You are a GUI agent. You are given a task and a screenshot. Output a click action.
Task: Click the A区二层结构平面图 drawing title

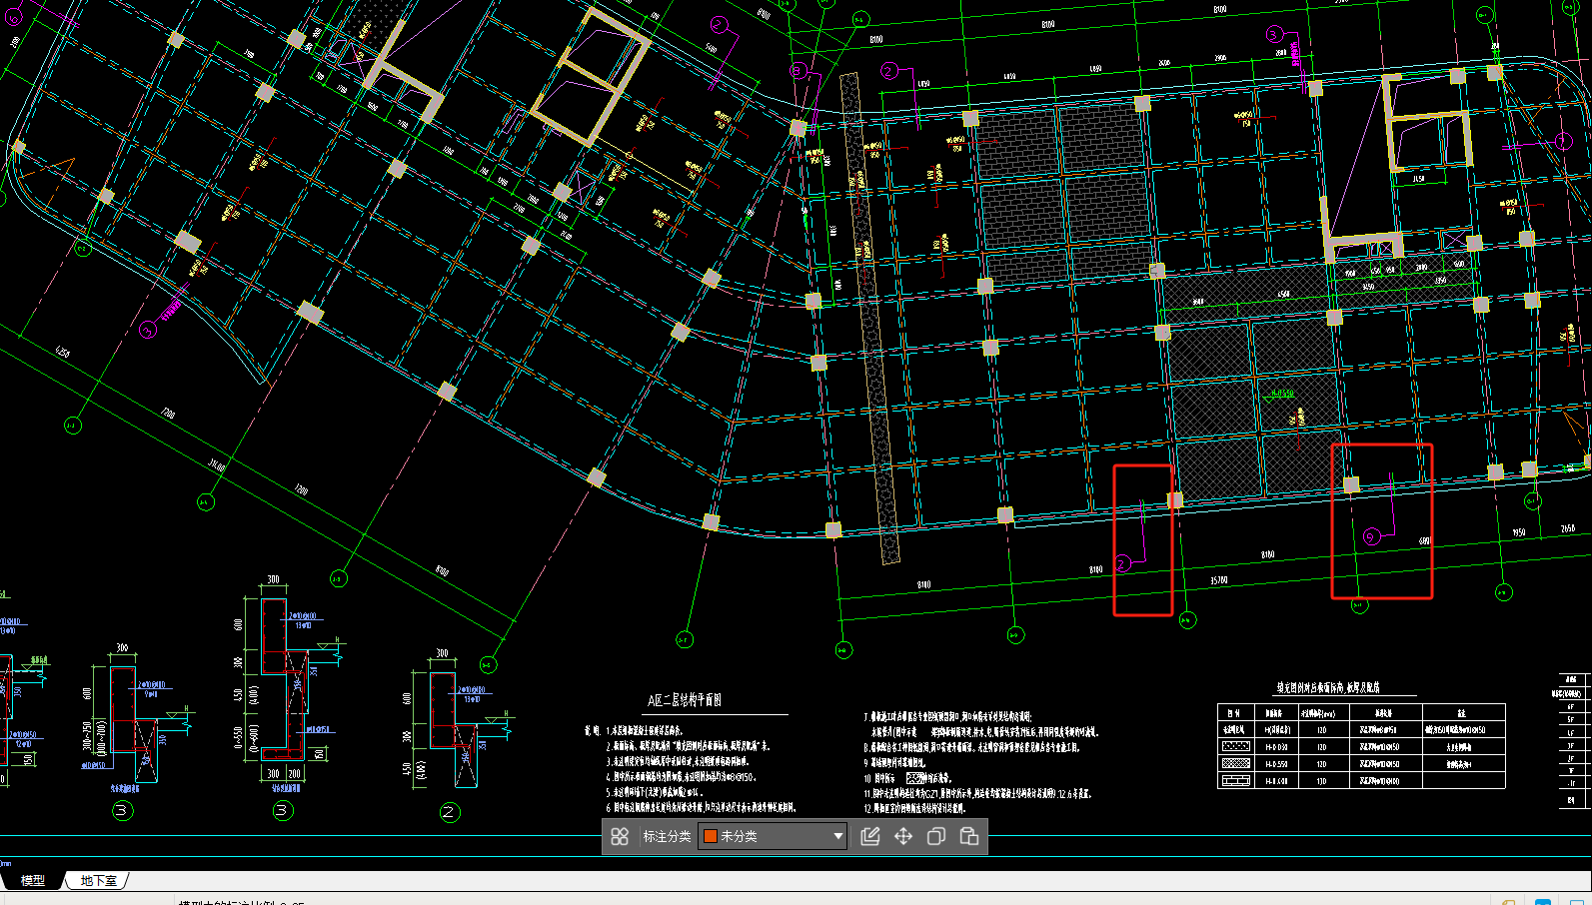point(685,700)
